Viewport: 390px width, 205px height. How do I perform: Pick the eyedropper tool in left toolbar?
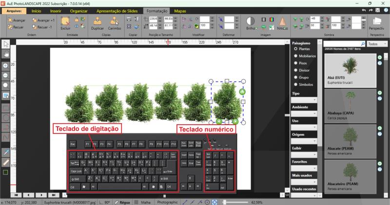pyautogui.click(x=6, y=152)
